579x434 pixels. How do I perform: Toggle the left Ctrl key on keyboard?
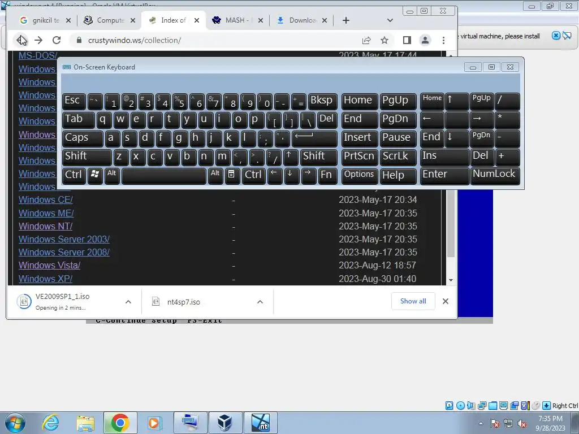point(74,175)
